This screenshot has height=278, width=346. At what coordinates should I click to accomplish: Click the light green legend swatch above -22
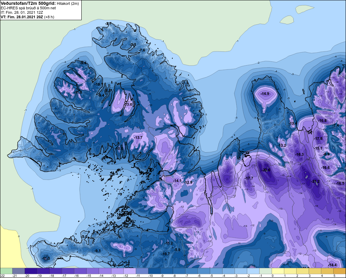(6, 271)
